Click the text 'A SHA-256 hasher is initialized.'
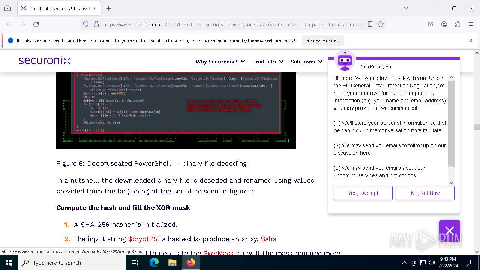This screenshot has height=270, width=480. (x=125, y=225)
